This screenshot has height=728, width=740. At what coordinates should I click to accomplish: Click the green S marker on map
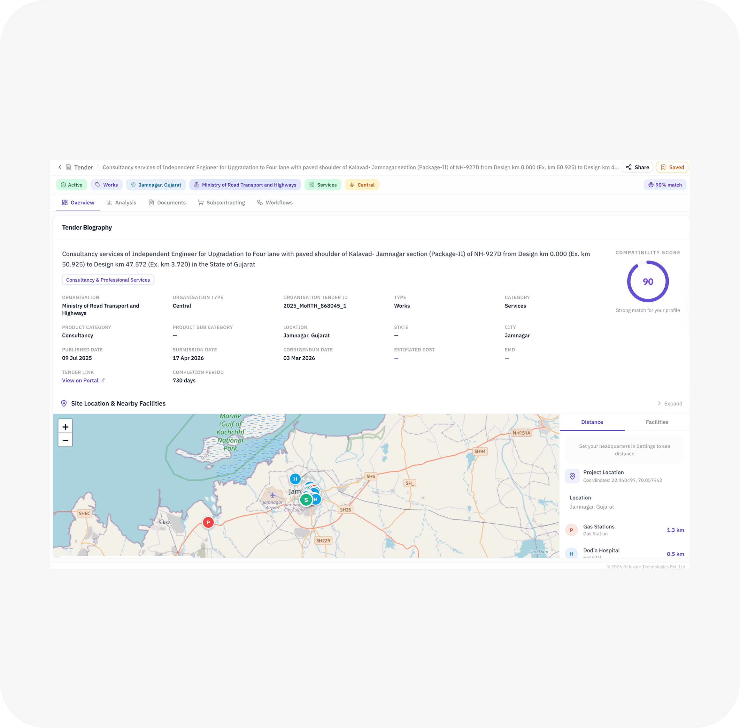pos(306,500)
